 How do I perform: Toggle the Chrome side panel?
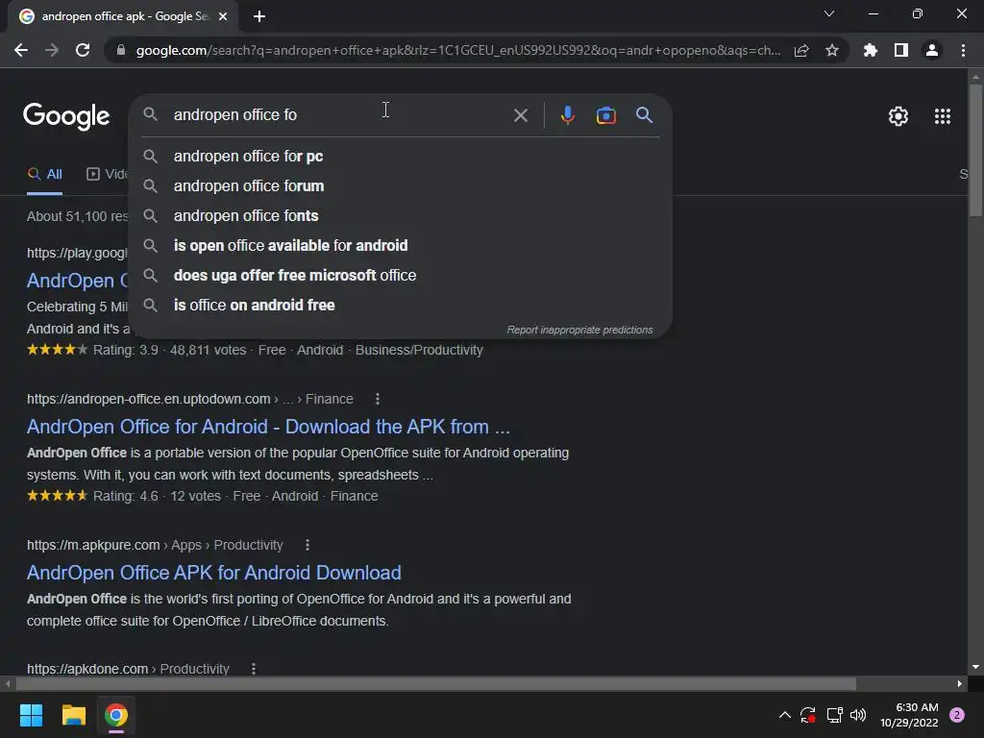901,50
